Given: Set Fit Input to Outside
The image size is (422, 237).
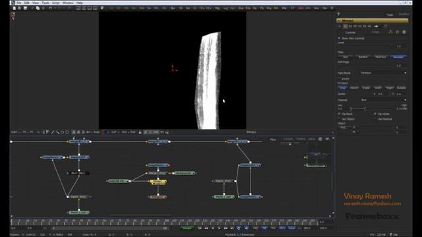Looking at the screenshot, I should (x=401, y=88).
